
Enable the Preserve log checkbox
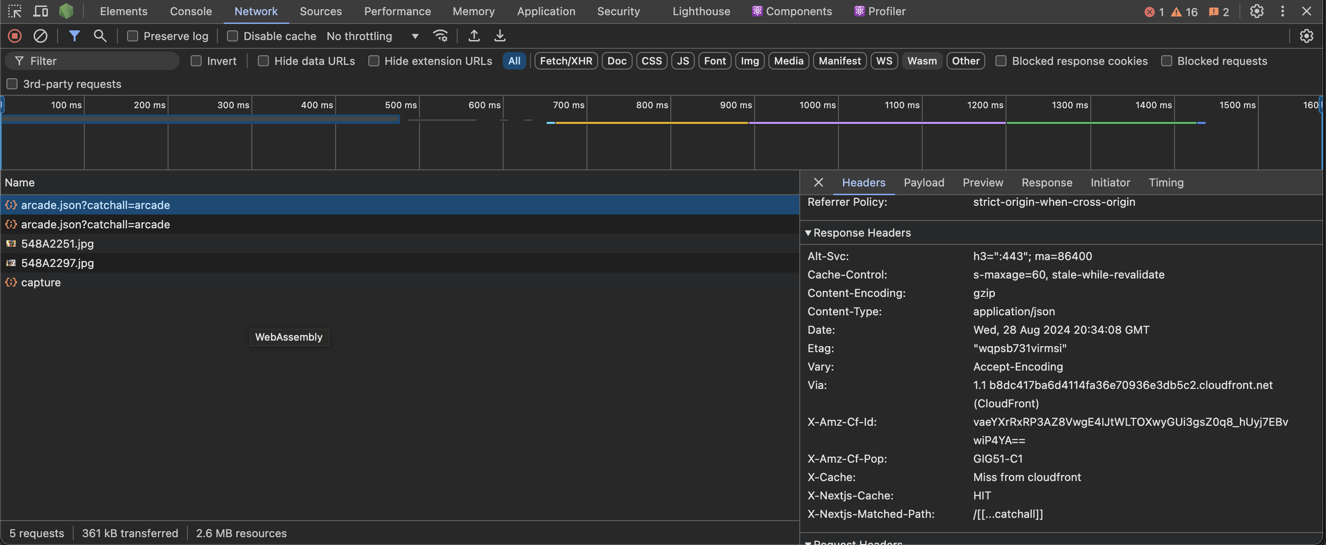click(x=133, y=36)
